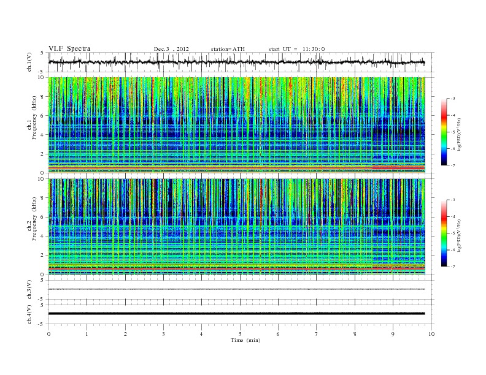
Task: Click the "2" kHz tick on ch.2 frequency axis
Action: click(x=42, y=256)
